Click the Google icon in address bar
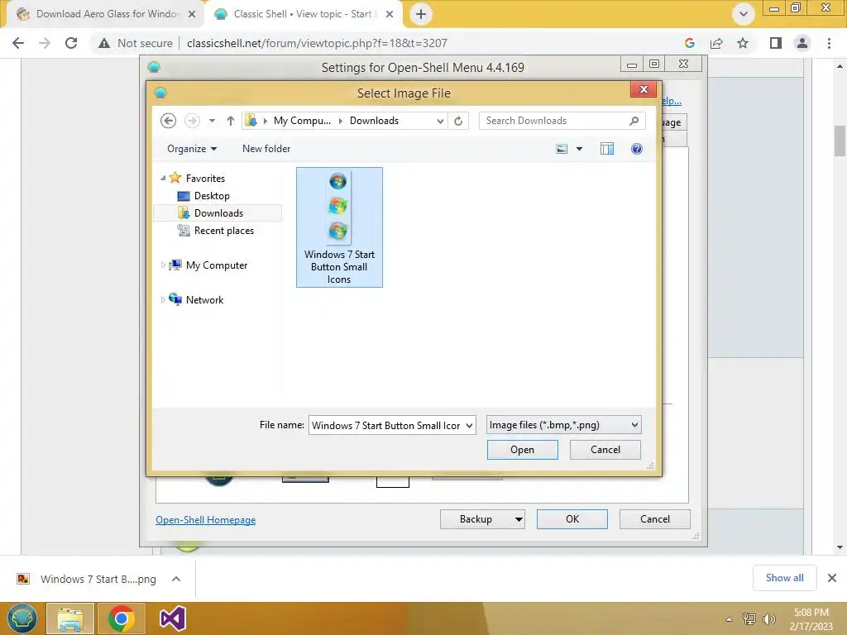847x635 pixels. 689,43
